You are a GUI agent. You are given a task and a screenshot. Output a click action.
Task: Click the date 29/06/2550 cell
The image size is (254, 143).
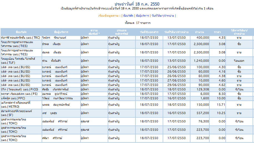177,85
